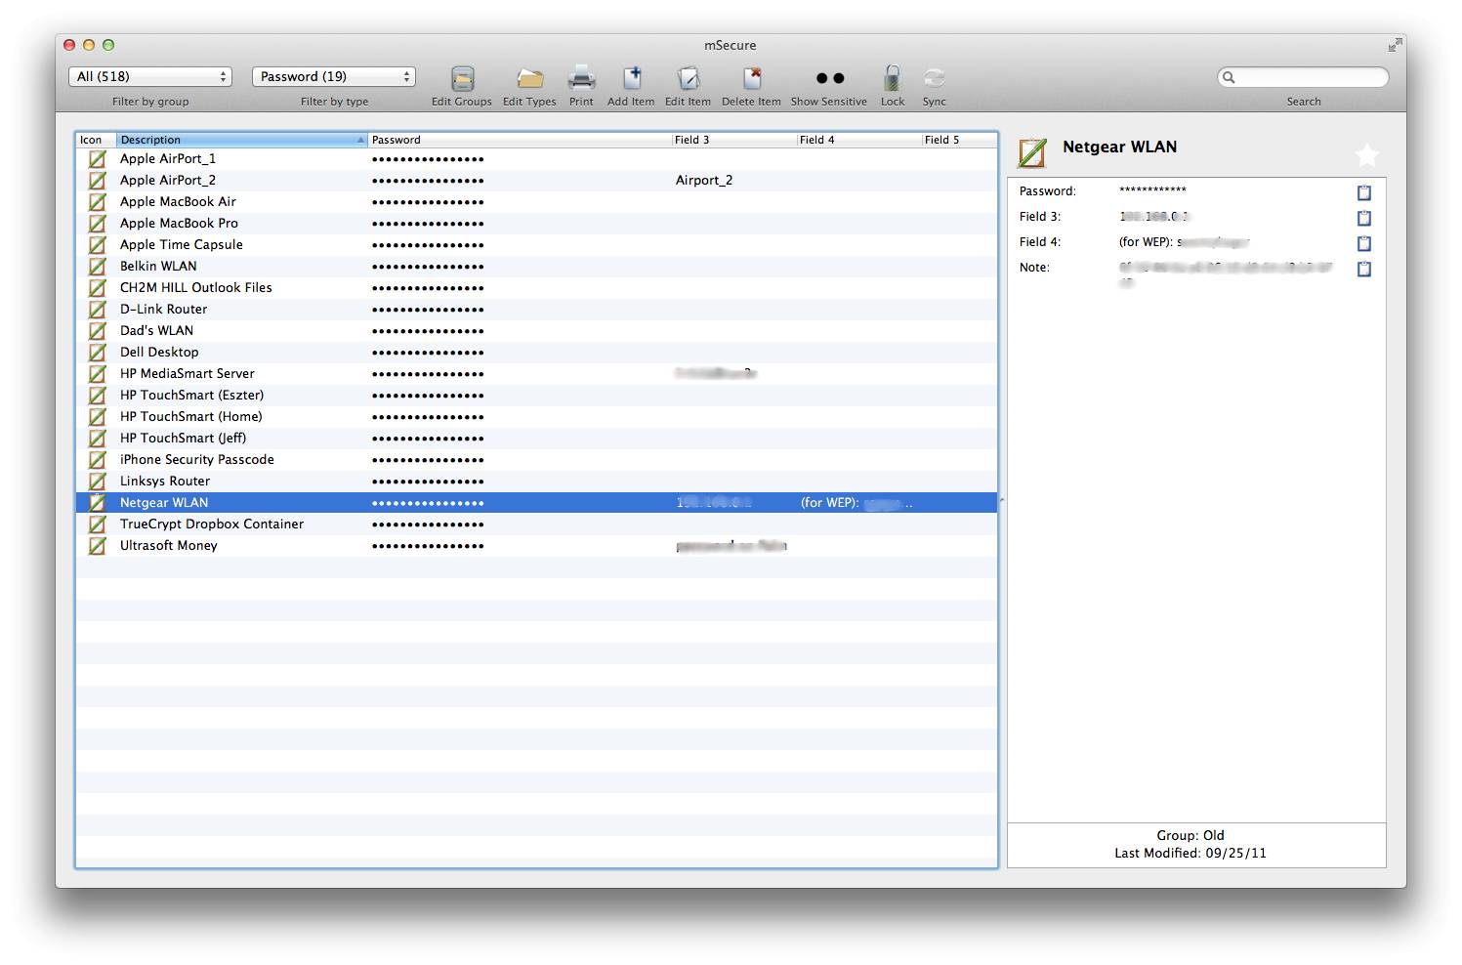This screenshot has height=965, width=1462.
Task: Copy the Note field to clipboard
Action: tap(1364, 269)
